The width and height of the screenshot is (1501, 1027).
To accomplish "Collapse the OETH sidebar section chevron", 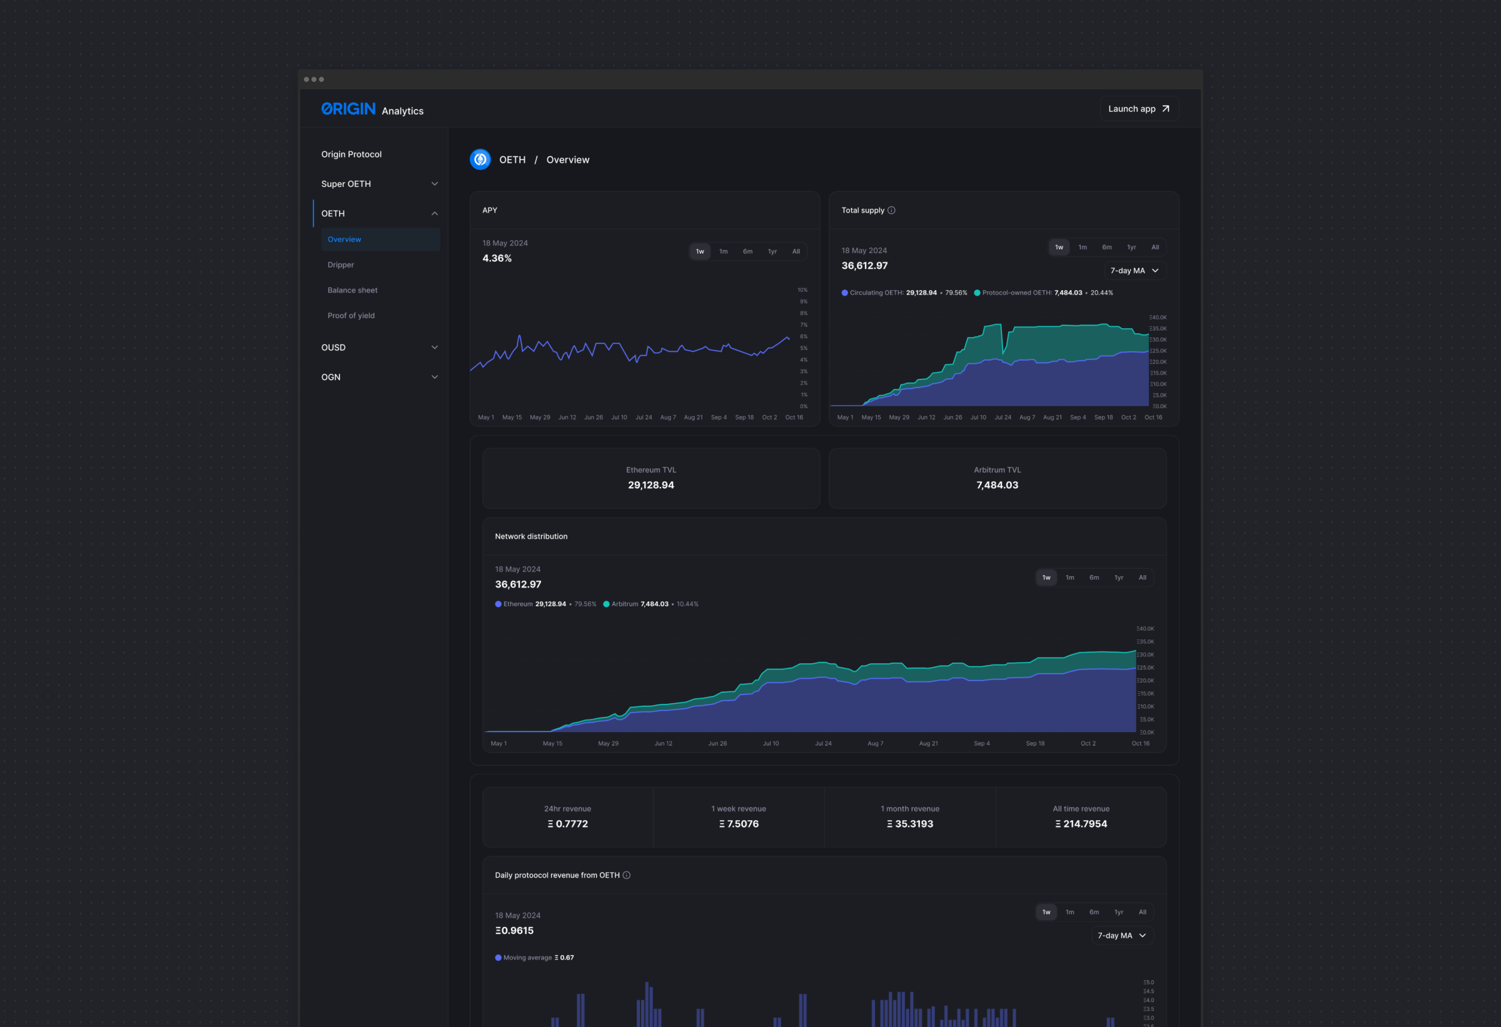I will (x=435, y=214).
